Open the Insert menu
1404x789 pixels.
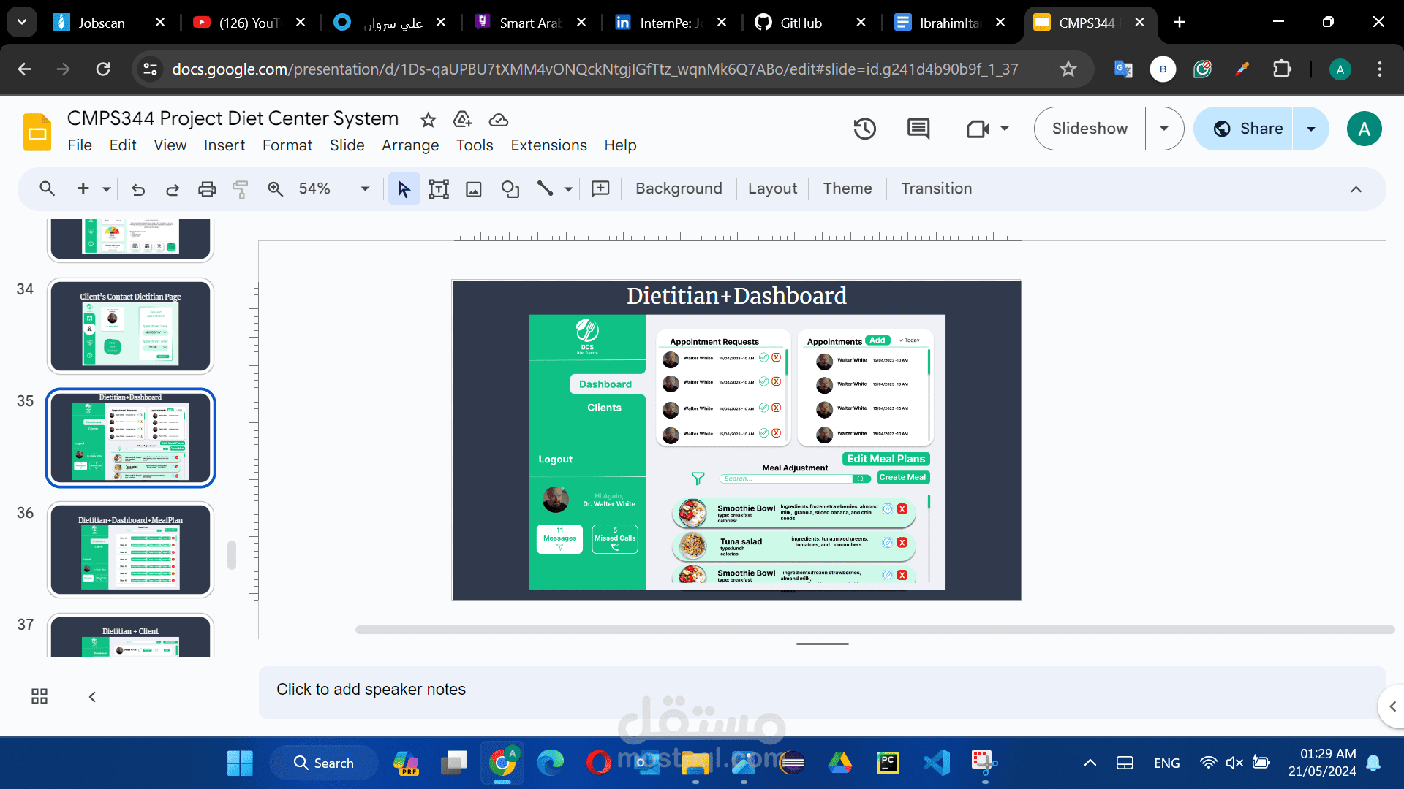pos(224,145)
